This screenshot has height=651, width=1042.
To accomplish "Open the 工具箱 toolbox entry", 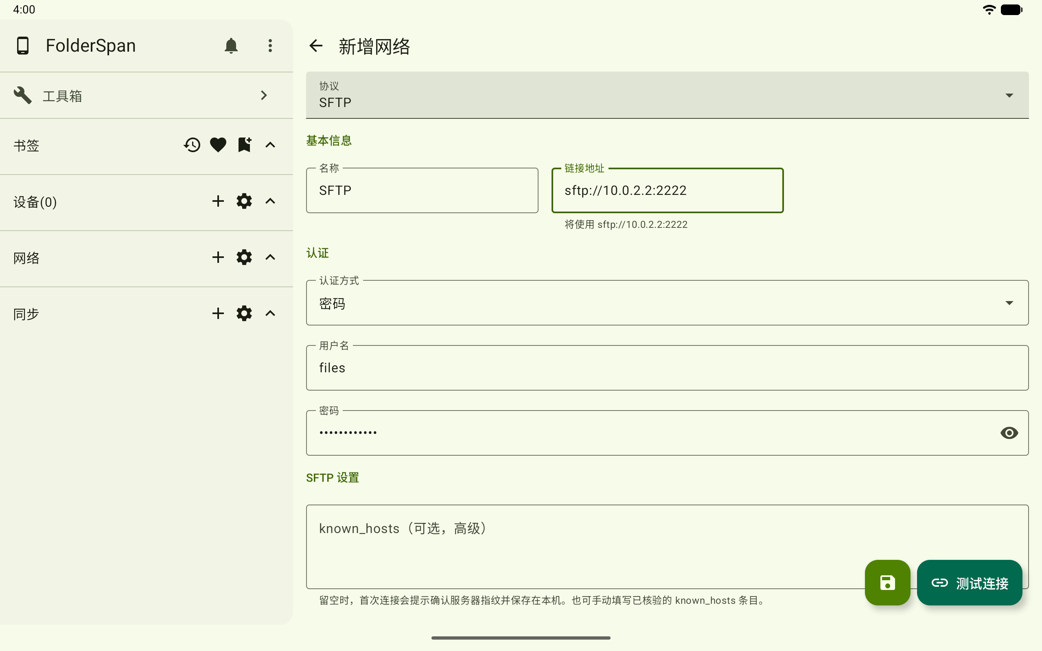I will pyautogui.click(x=147, y=95).
